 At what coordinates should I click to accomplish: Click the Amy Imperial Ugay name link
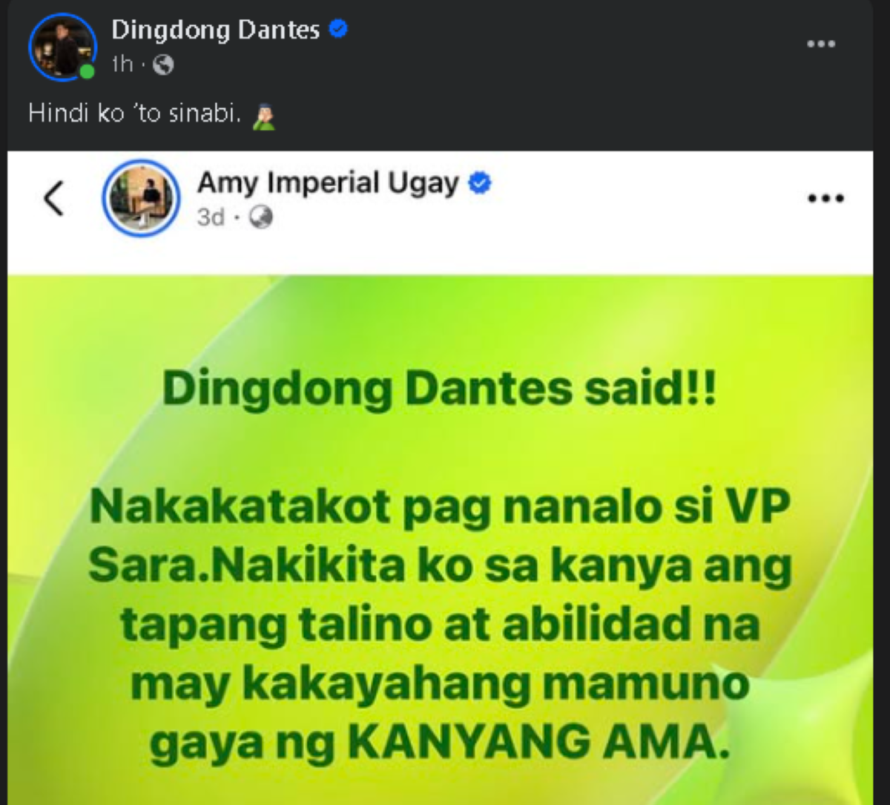[x=328, y=183]
